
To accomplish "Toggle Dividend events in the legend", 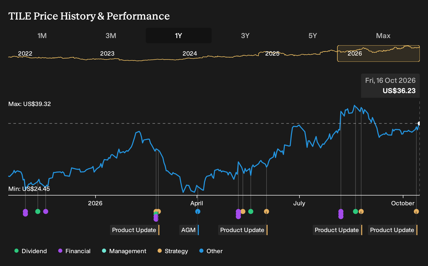I will click(x=31, y=251).
